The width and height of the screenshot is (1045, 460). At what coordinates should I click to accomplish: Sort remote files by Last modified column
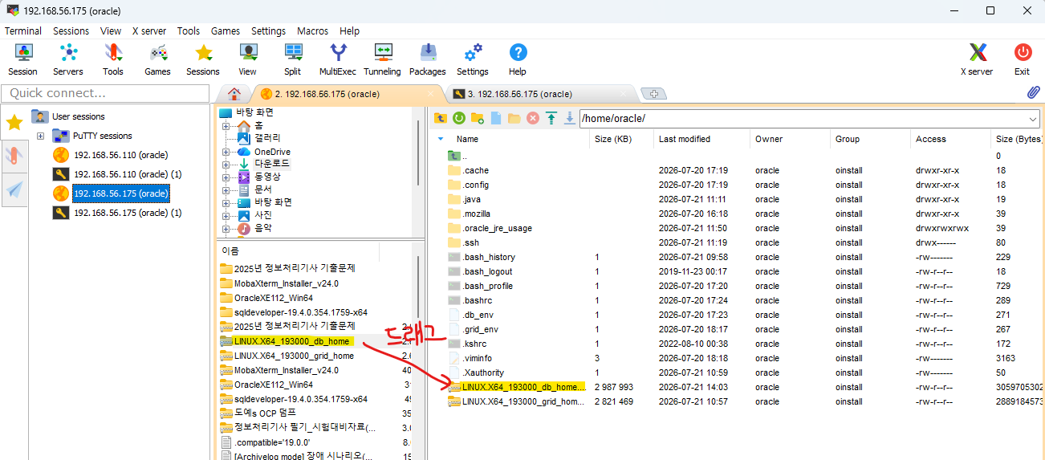coord(685,139)
